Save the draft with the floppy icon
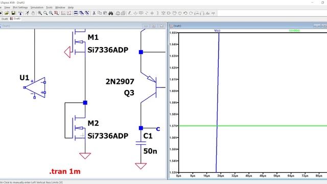This screenshot has height=184, width=327. point(13,13)
